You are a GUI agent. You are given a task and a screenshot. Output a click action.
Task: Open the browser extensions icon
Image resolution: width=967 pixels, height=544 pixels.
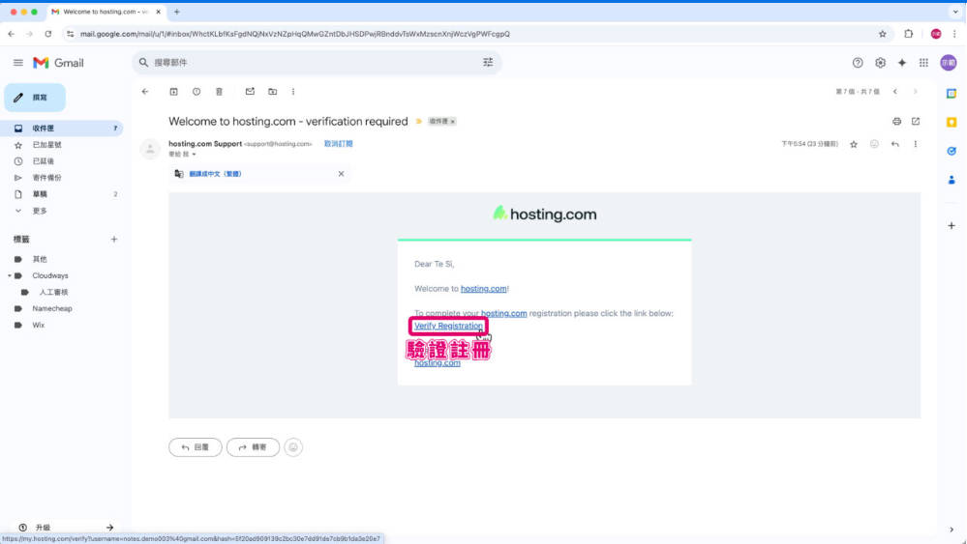coord(908,34)
